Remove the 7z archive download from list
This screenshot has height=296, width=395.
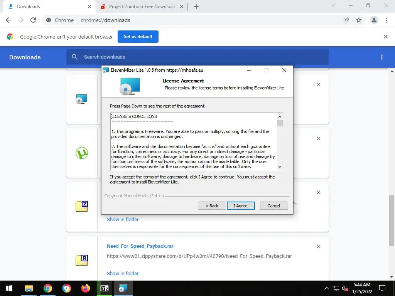click(318, 192)
